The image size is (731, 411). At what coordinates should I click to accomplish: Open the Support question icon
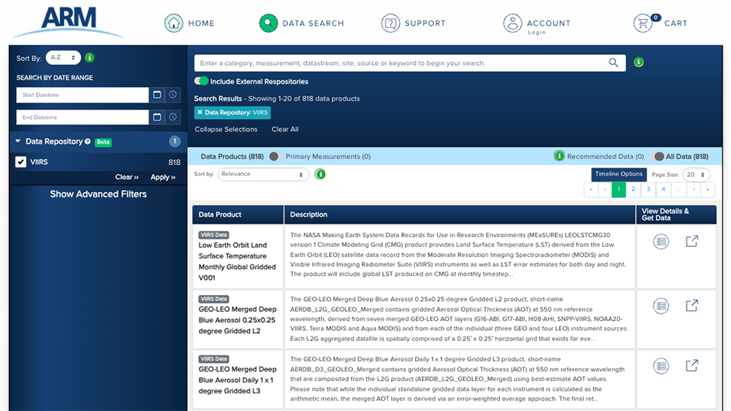390,23
